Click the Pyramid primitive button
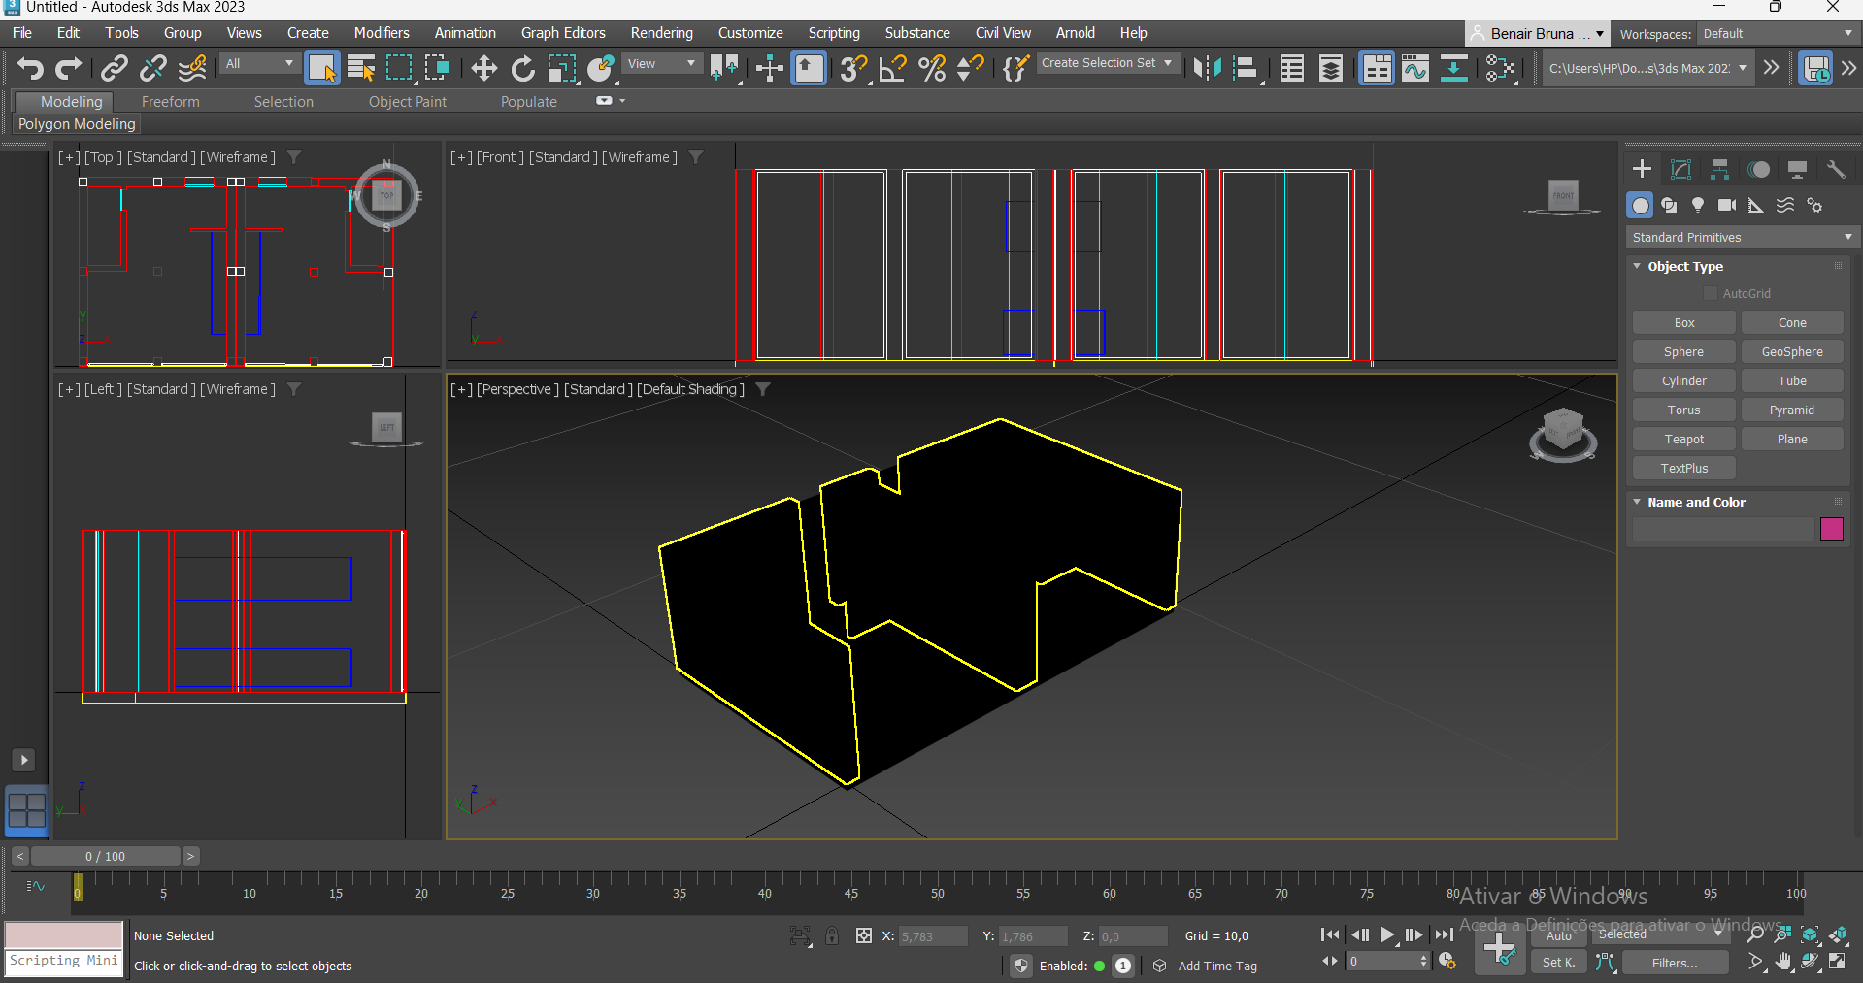The width and height of the screenshot is (1863, 983). click(1792, 410)
